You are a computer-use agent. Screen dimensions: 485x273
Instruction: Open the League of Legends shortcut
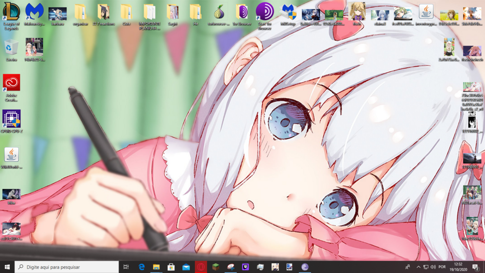[12, 16]
